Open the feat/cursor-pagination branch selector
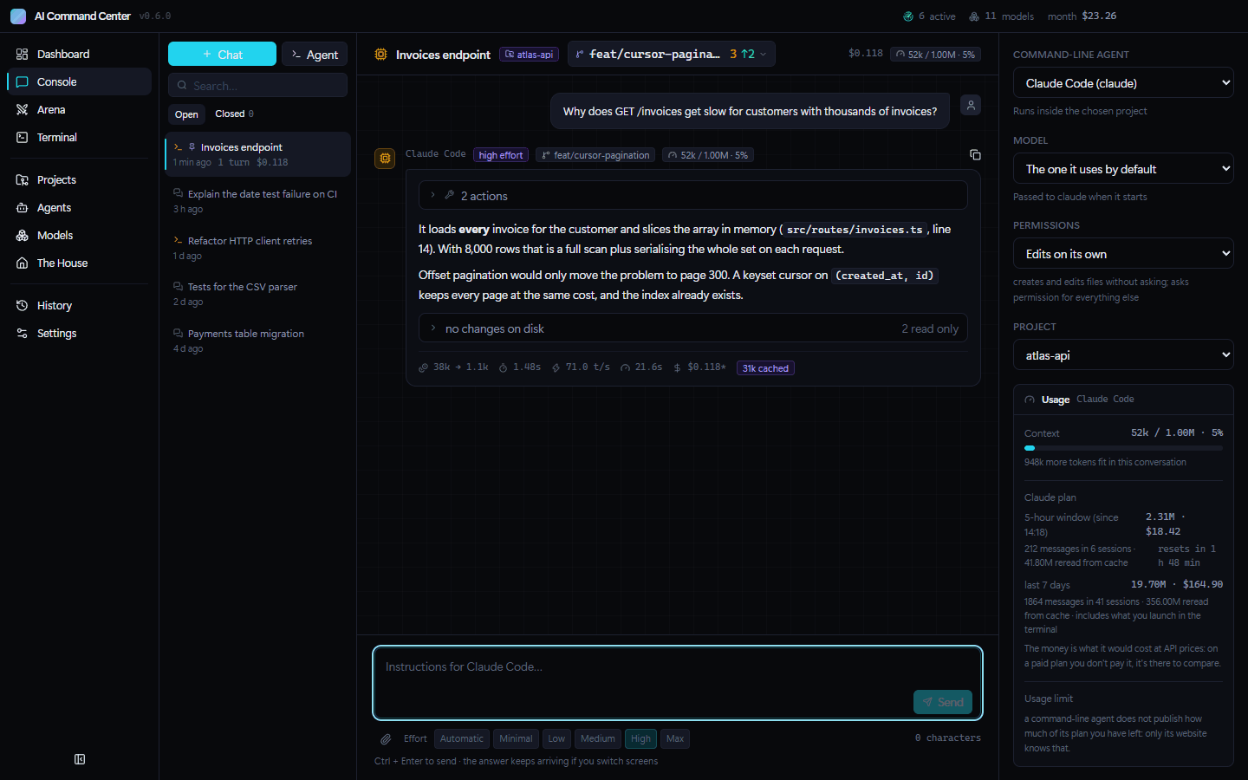The height and width of the screenshot is (780, 1248). [672, 54]
